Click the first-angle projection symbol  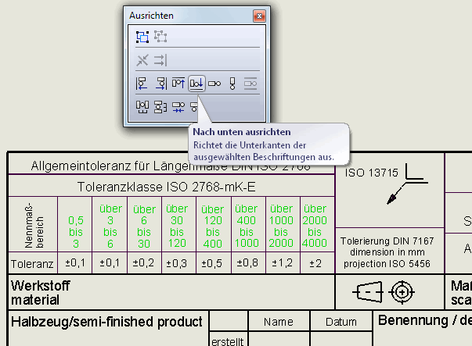click(x=384, y=292)
